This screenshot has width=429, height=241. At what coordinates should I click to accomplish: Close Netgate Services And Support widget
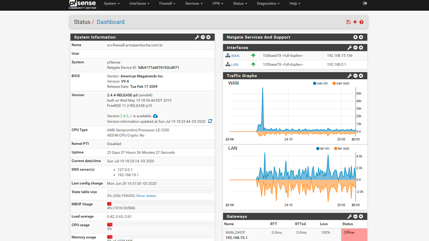361,37
